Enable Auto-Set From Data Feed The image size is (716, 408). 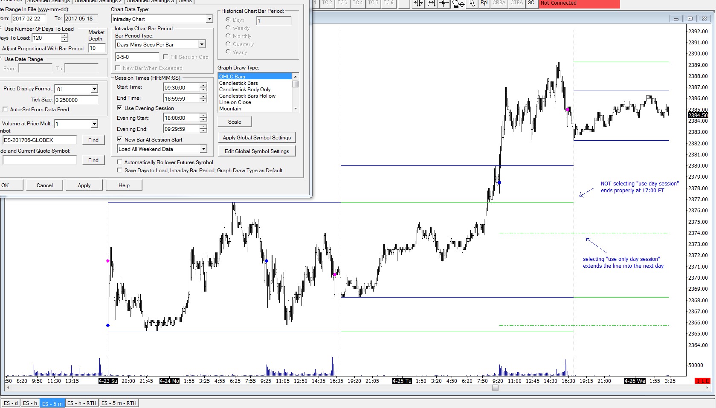click(x=5, y=109)
